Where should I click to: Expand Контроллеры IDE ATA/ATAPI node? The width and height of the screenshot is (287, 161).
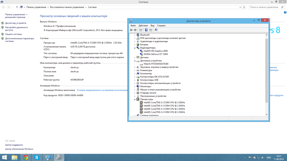tap(135, 77)
